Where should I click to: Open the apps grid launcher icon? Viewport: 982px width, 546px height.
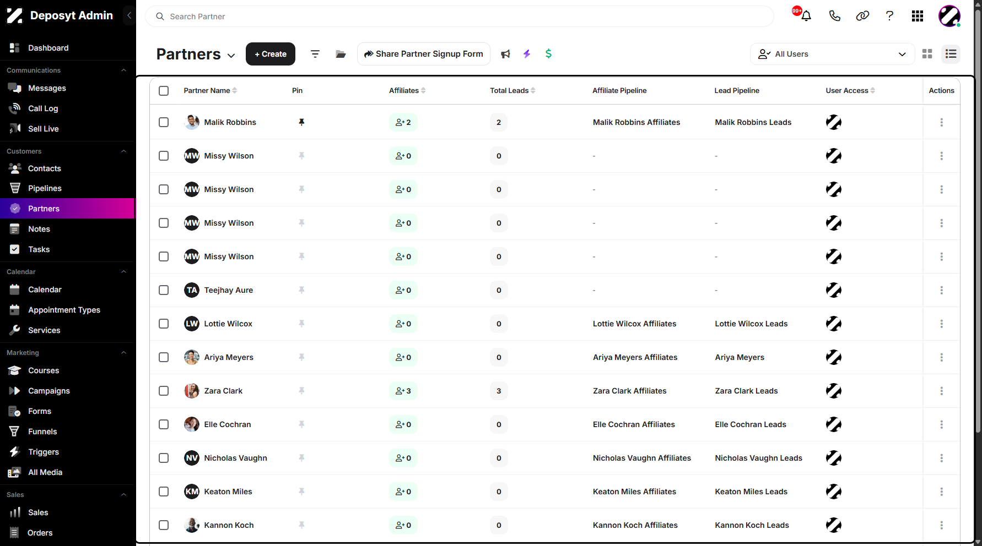(918, 16)
